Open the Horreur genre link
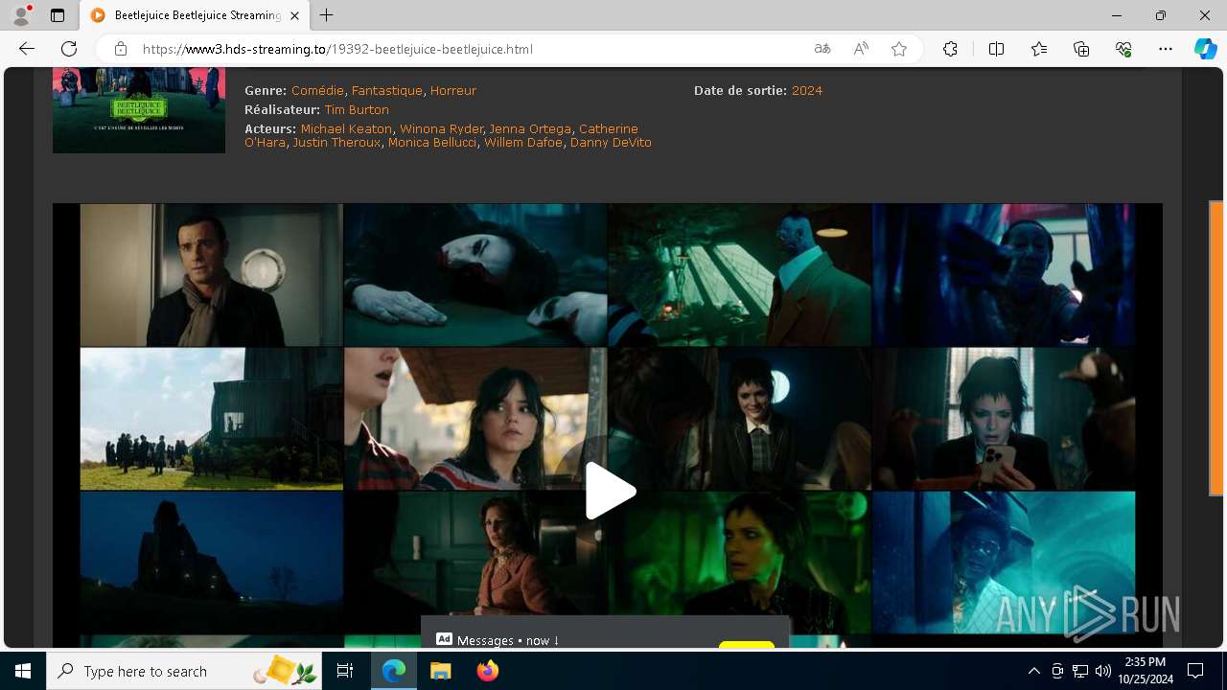The width and height of the screenshot is (1227, 690). pyautogui.click(x=453, y=90)
